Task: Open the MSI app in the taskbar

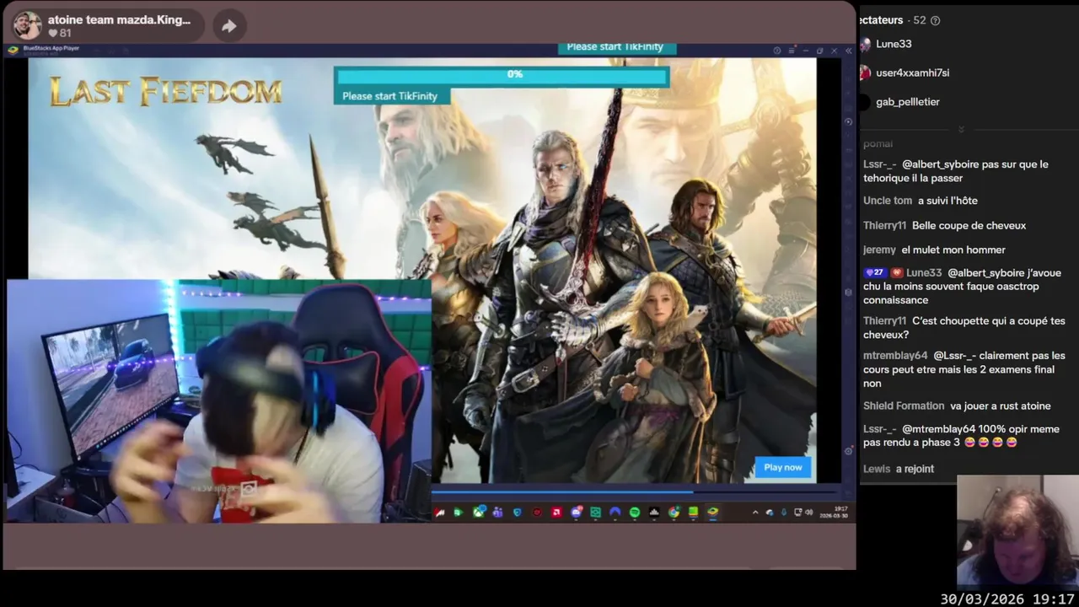Action: click(x=440, y=513)
